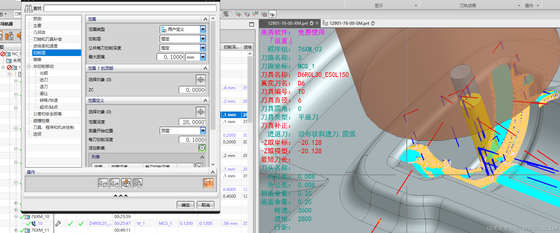Collapse the 76XM_10 program group
The height and width of the screenshot is (233, 560).
pyautogui.click(x=16, y=217)
